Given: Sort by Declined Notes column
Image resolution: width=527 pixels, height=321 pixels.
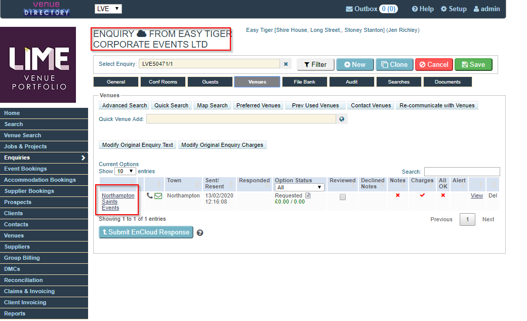Looking at the screenshot, I should [x=373, y=183].
